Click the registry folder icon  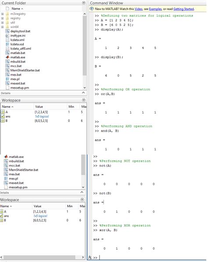pyautogui.click(x=7, y=18)
